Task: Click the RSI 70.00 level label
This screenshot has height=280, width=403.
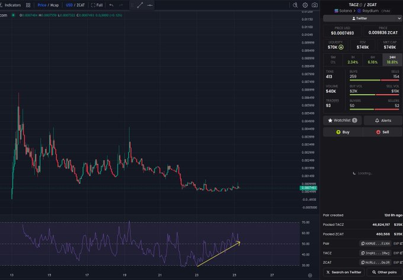Action: [x=306, y=222]
